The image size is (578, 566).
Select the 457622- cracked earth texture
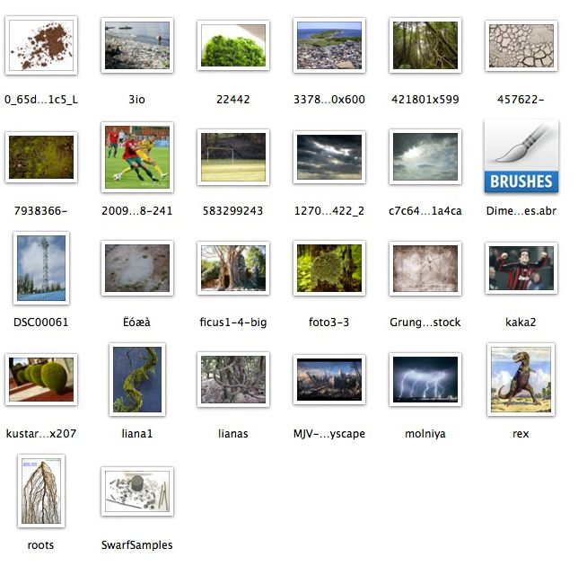(521, 45)
